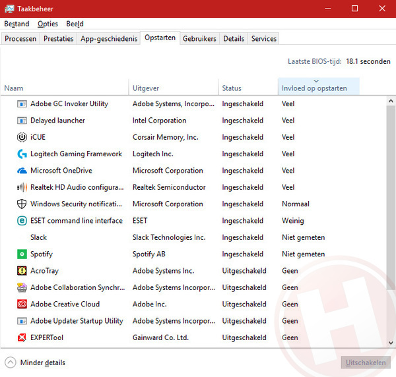396x377 pixels.
Task: Click Realtek Semiconductor publisher cell
Action: click(169, 187)
